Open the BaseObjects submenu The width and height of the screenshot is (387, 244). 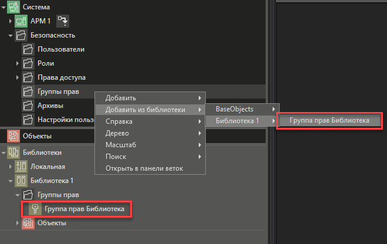(x=235, y=109)
